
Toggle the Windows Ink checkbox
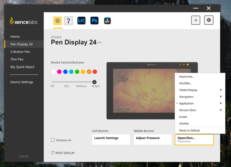point(53,140)
